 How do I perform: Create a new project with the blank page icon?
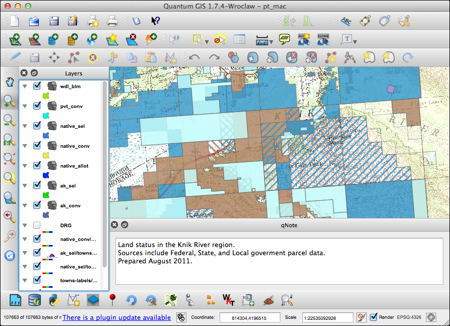click(x=14, y=21)
